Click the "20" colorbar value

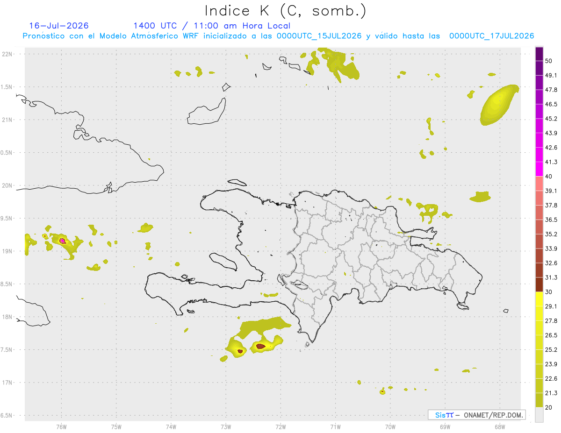click(549, 408)
